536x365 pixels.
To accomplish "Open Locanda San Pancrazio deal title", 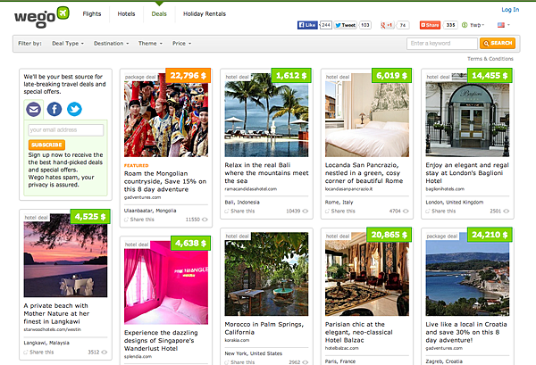I will coord(364,173).
